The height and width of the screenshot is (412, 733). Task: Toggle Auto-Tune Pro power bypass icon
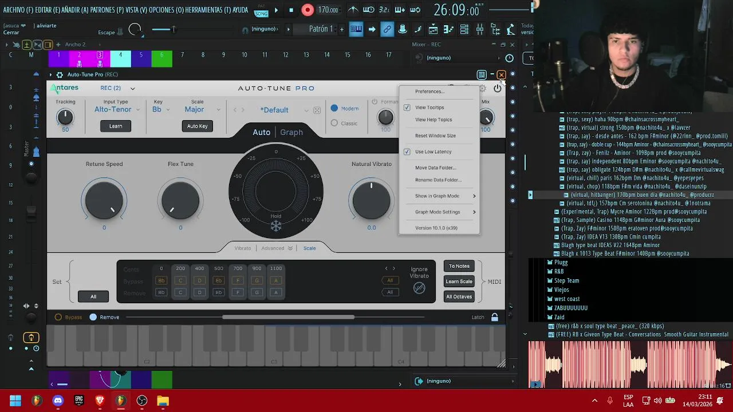tap(497, 88)
